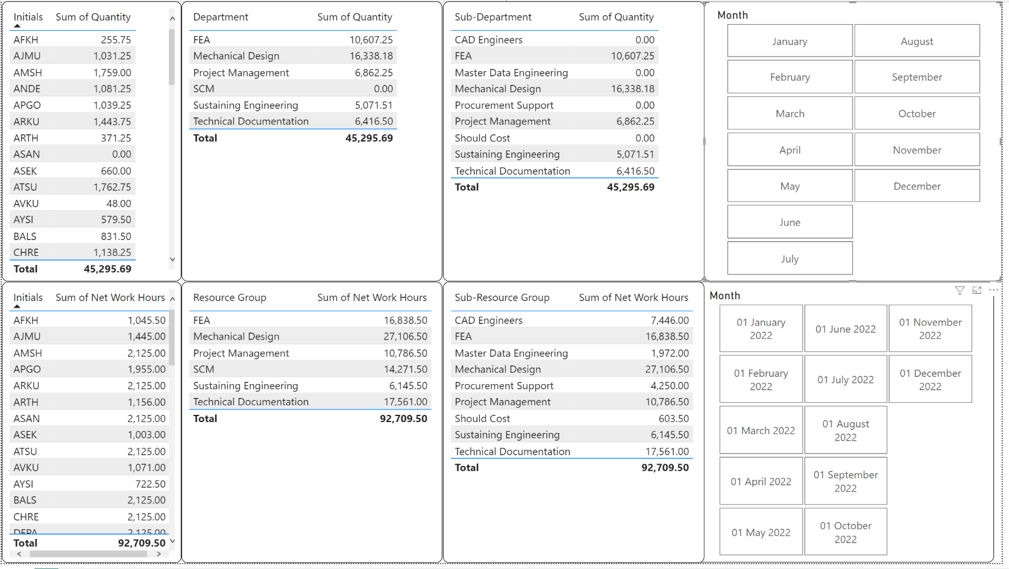
Task: Select May in the Month slicer
Action: (790, 186)
